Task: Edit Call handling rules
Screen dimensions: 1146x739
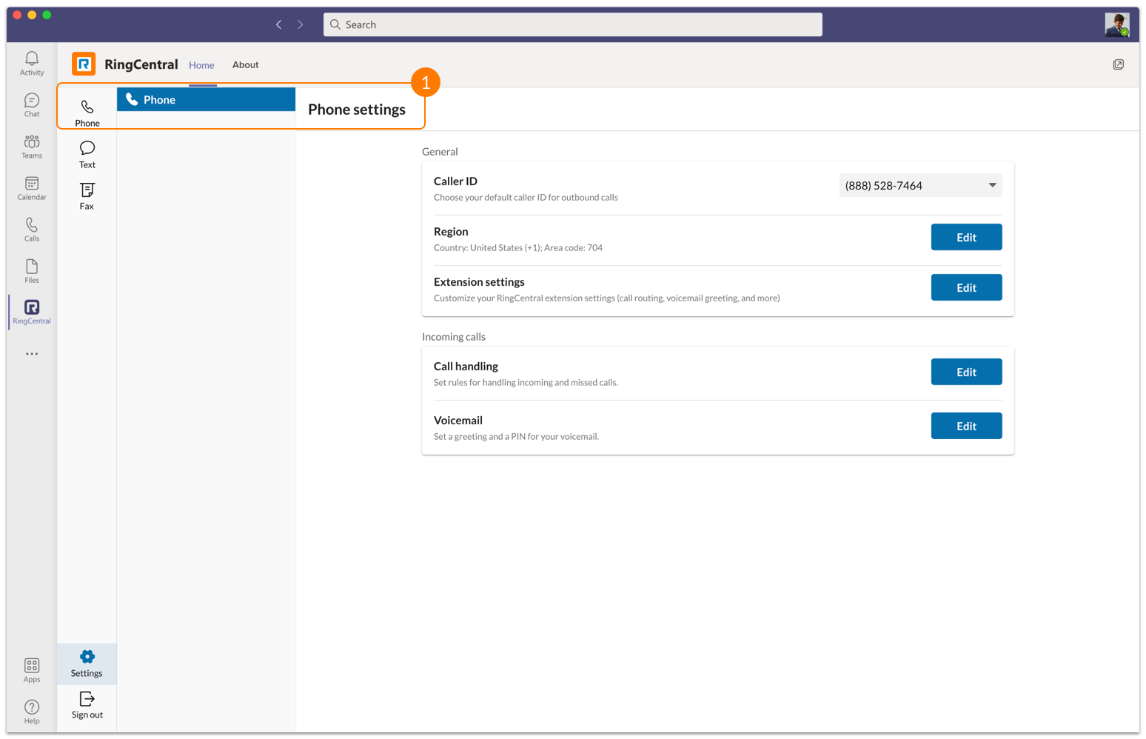Action: point(966,372)
